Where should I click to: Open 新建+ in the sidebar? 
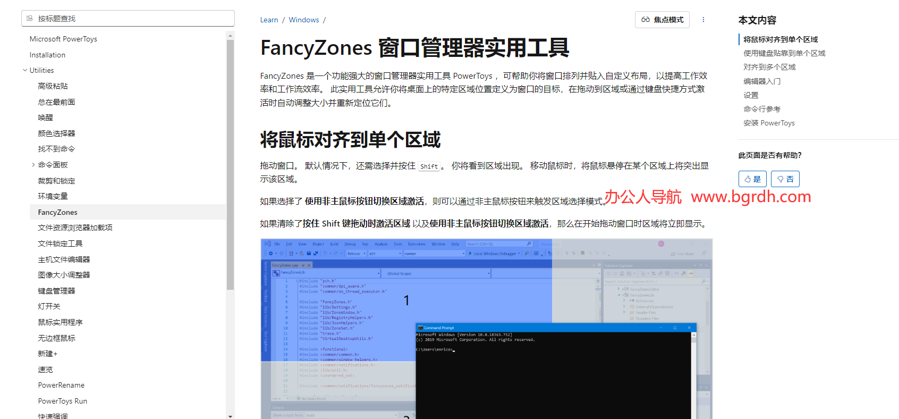tap(47, 354)
